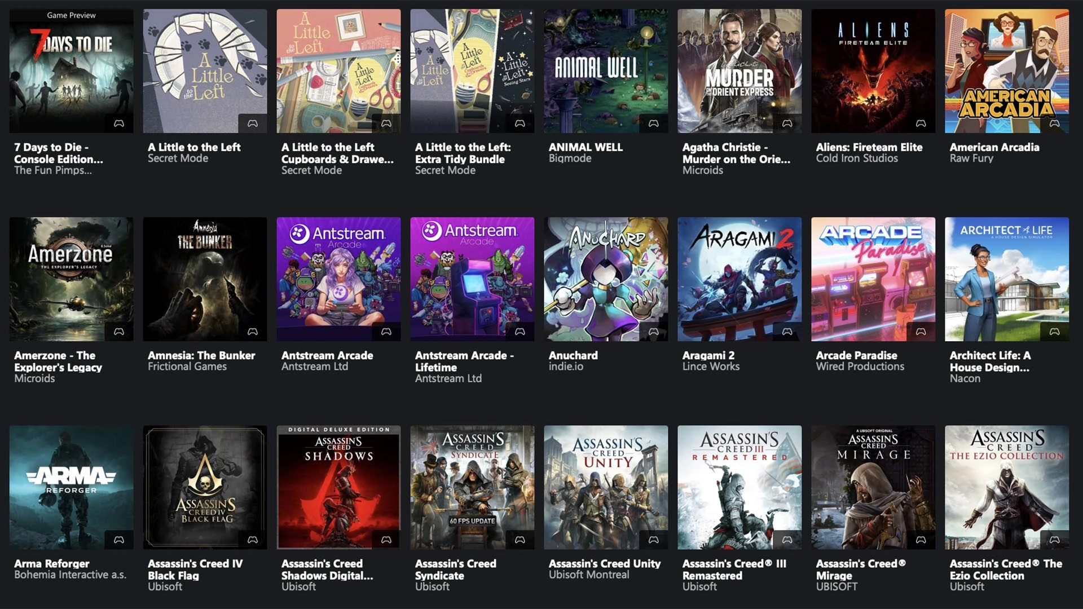Viewport: 1083px width, 609px height.
Task: Click publisher text 'Bigmode'
Action: tap(570, 158)
